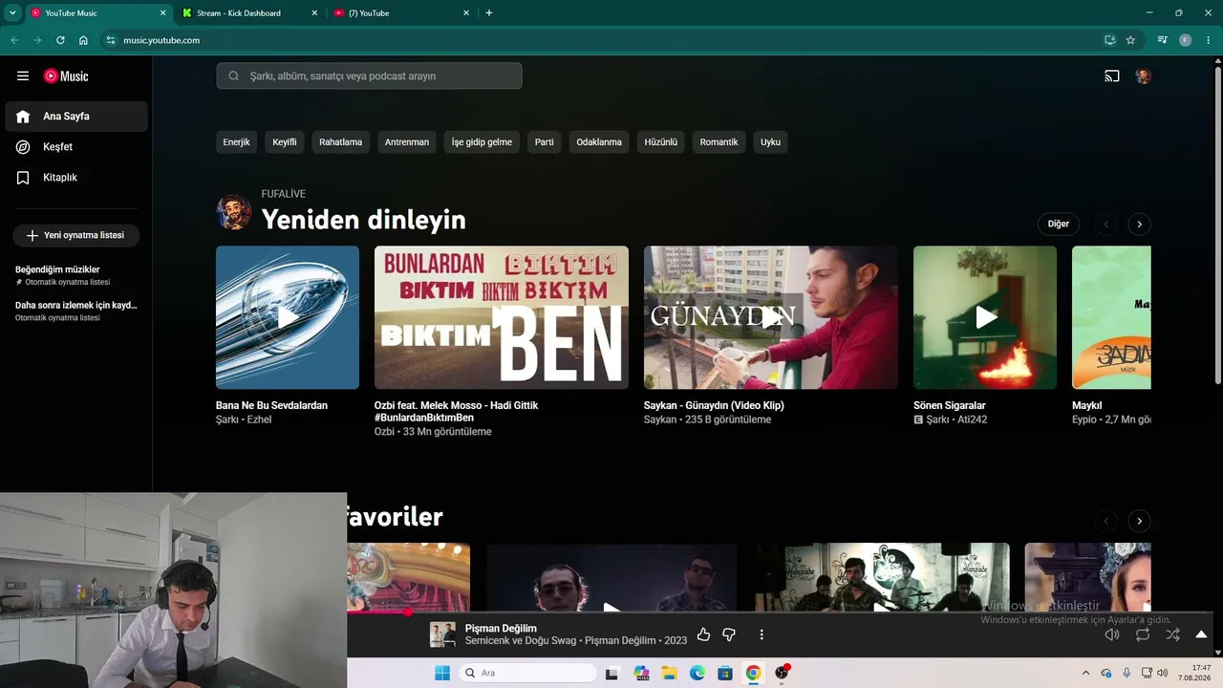
Task: Show next items in favoriler carousel
Action: pos(1139,521)
